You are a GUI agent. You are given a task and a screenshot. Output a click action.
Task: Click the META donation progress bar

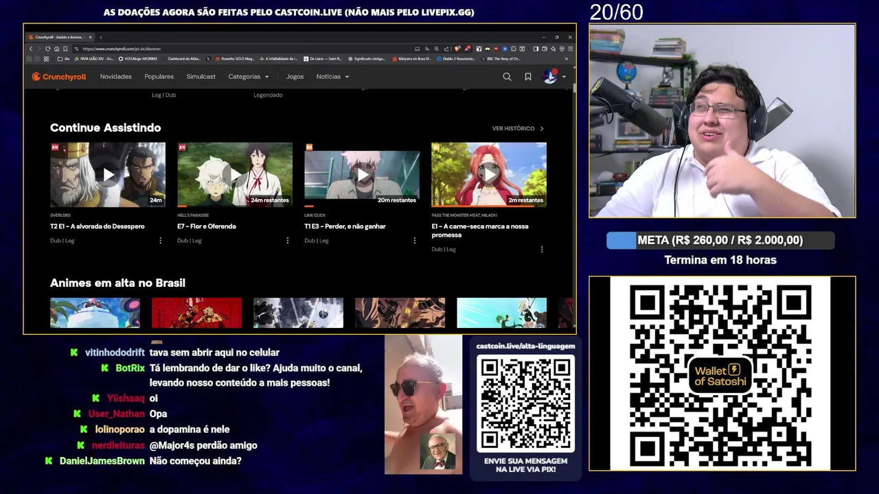720,240
